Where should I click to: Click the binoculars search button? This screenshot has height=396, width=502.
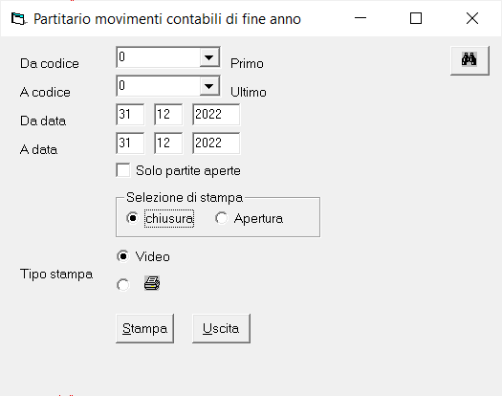tap(469, 60)
